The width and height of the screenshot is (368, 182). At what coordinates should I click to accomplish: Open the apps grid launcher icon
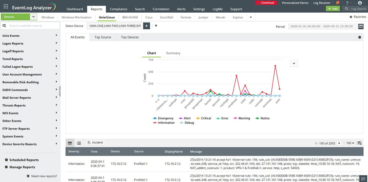click(6, 6)
